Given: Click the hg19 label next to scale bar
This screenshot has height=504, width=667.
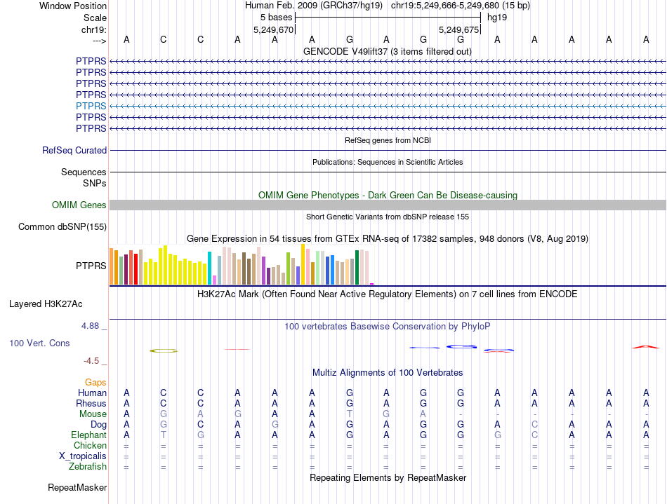Looking at the screenshot, I should [x=497, y=18].
